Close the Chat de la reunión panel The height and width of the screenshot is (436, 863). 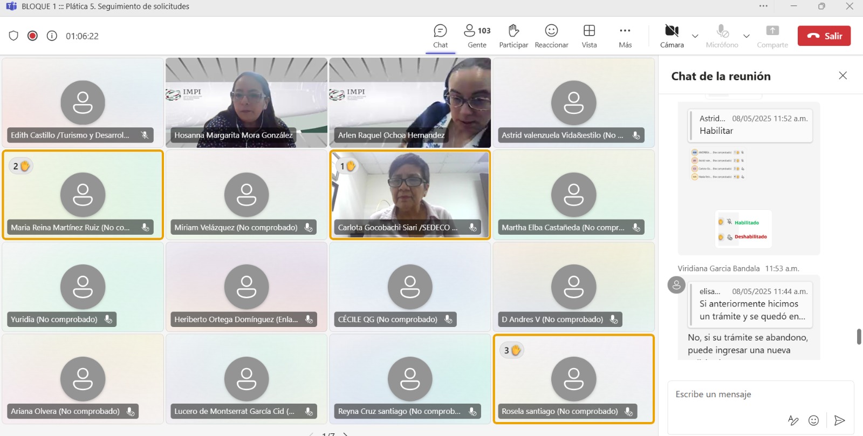843,76
